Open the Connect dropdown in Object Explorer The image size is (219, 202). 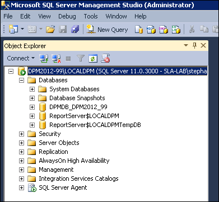(21, 58)
